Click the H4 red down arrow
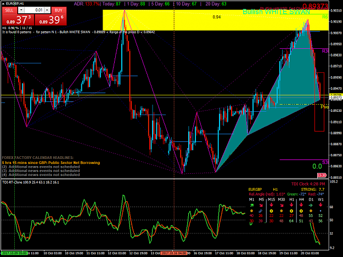This screenshot has height=257, width=343. coord(301,205)
